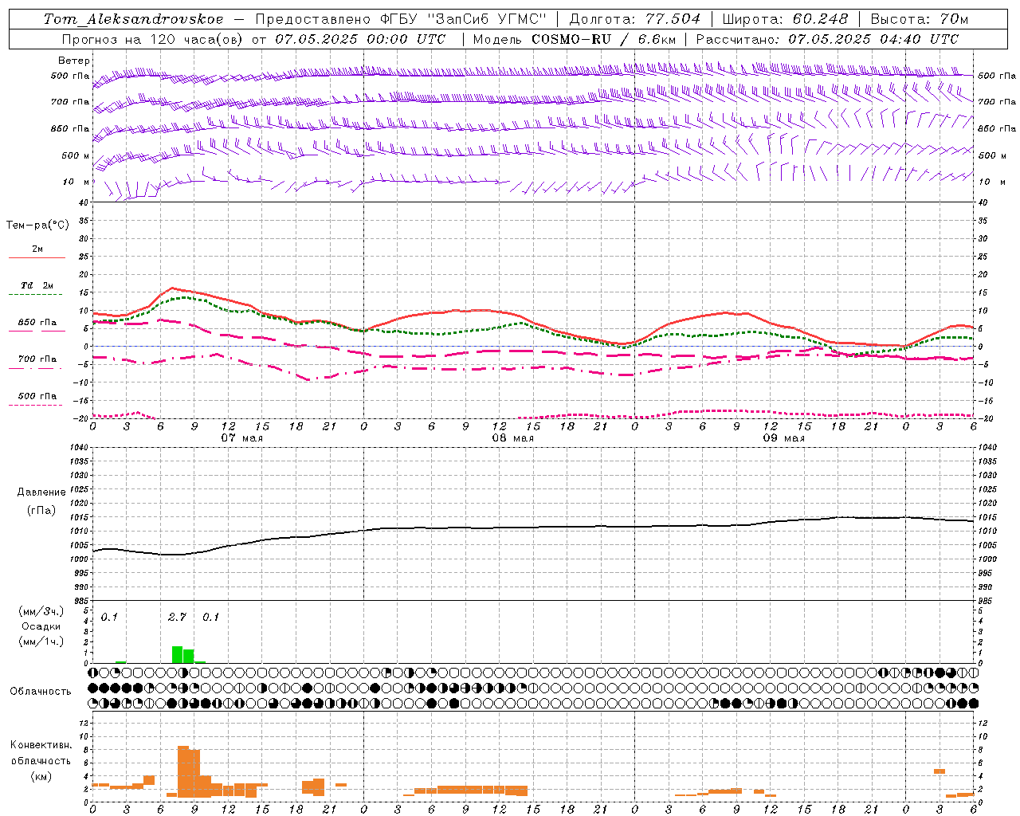Click the computed timestamp 07.05.2025 04:40 UTC

pos(873,39)
